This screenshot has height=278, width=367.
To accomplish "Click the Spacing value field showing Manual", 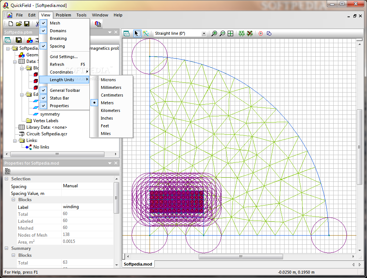I will pos(88,186).
